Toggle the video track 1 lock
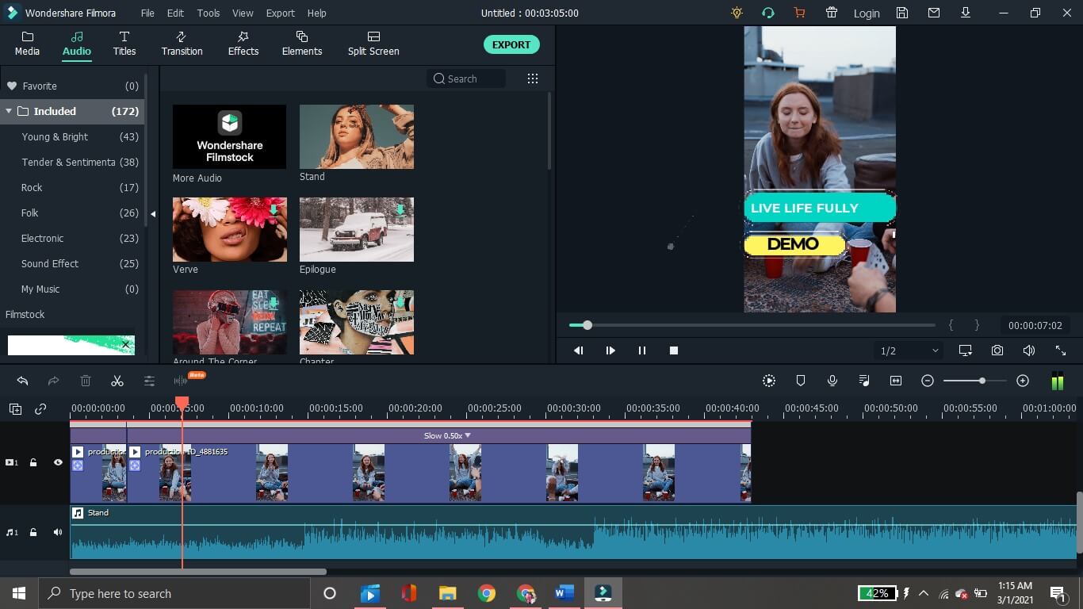Image resolution: width=1083 pixels, height=609 pixels. pyautogui.click(x=33, y=462)
